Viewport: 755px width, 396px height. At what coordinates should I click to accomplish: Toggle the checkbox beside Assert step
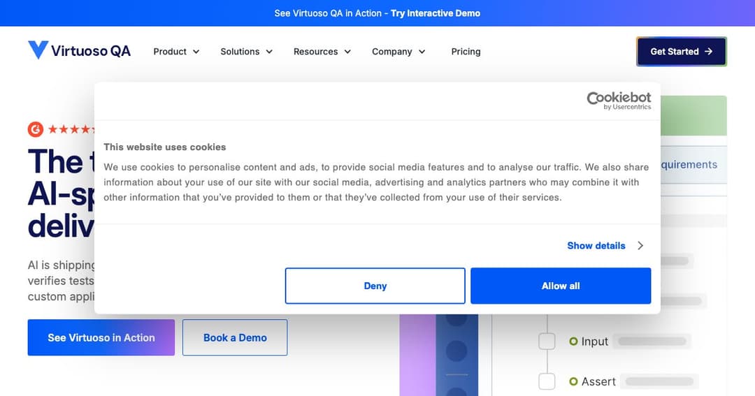coord(547,381)
